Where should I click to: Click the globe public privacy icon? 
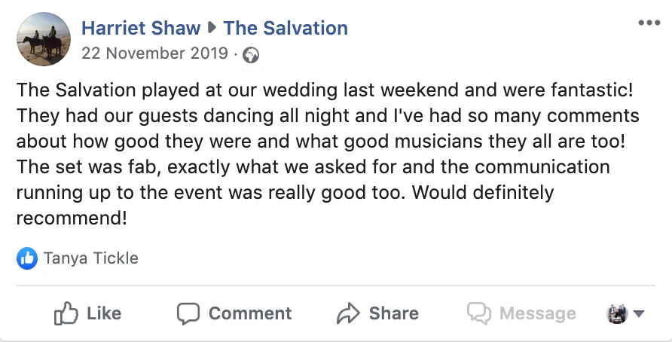click(x=251, y=55)
